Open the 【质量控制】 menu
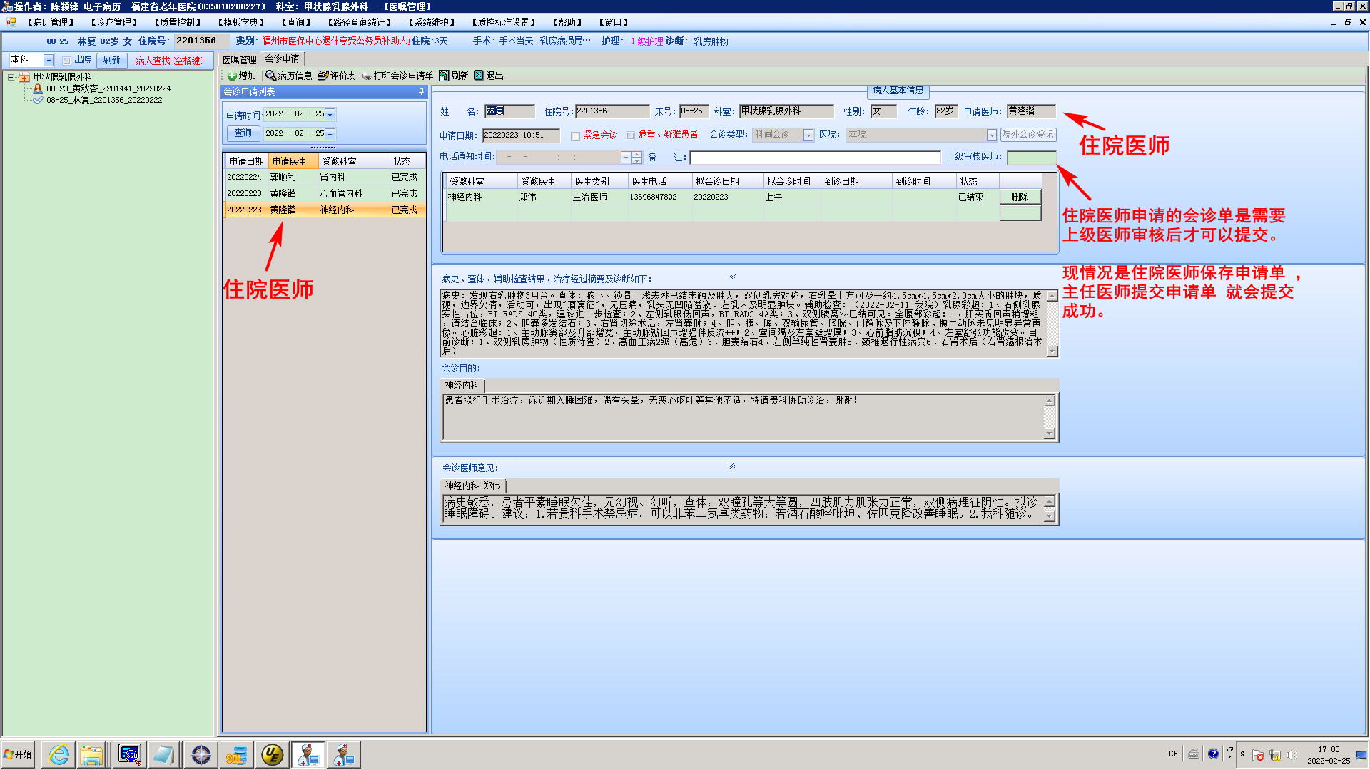Viewport: 1370px width, 770px height. pos(178,22)
